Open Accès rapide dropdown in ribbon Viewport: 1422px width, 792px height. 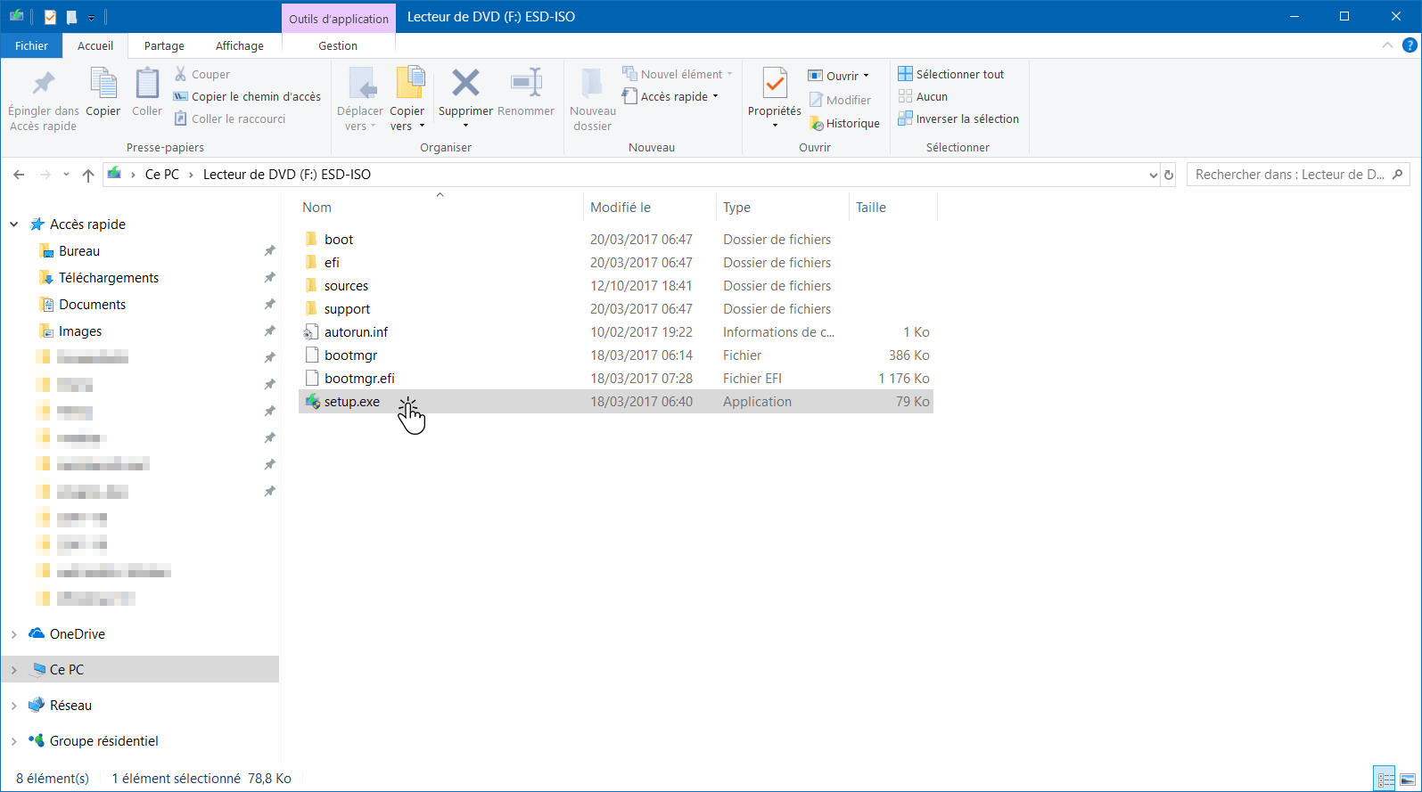tap(670, 96)
